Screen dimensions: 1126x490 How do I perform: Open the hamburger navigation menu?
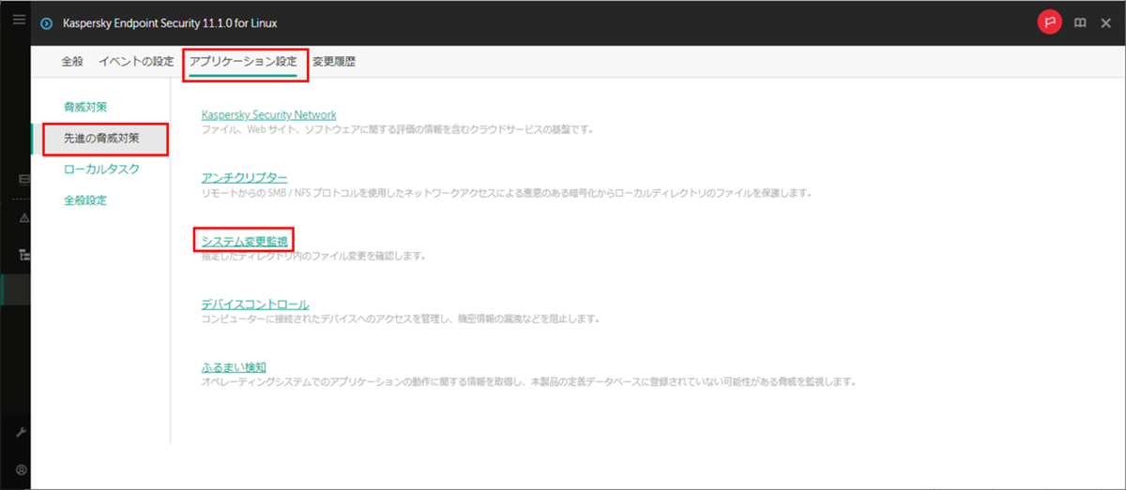pos(19,19)
